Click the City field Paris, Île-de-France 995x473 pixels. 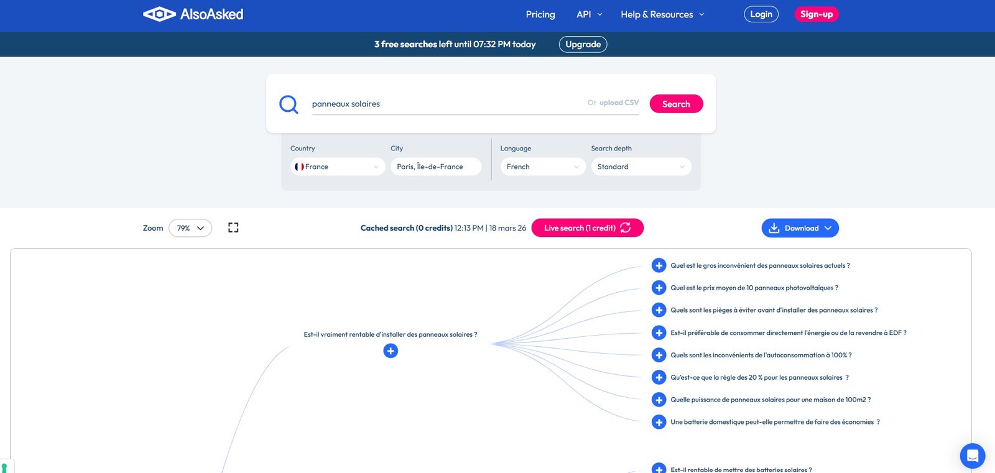(x=436, y=167)
